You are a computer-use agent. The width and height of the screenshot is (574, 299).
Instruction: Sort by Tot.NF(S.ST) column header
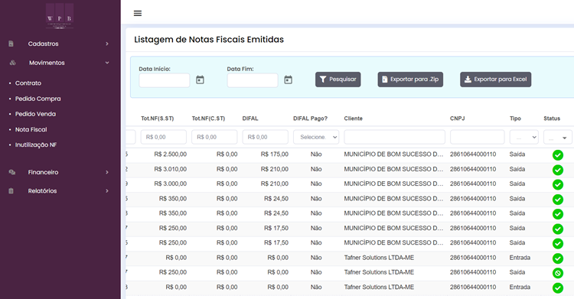(158, 119)
